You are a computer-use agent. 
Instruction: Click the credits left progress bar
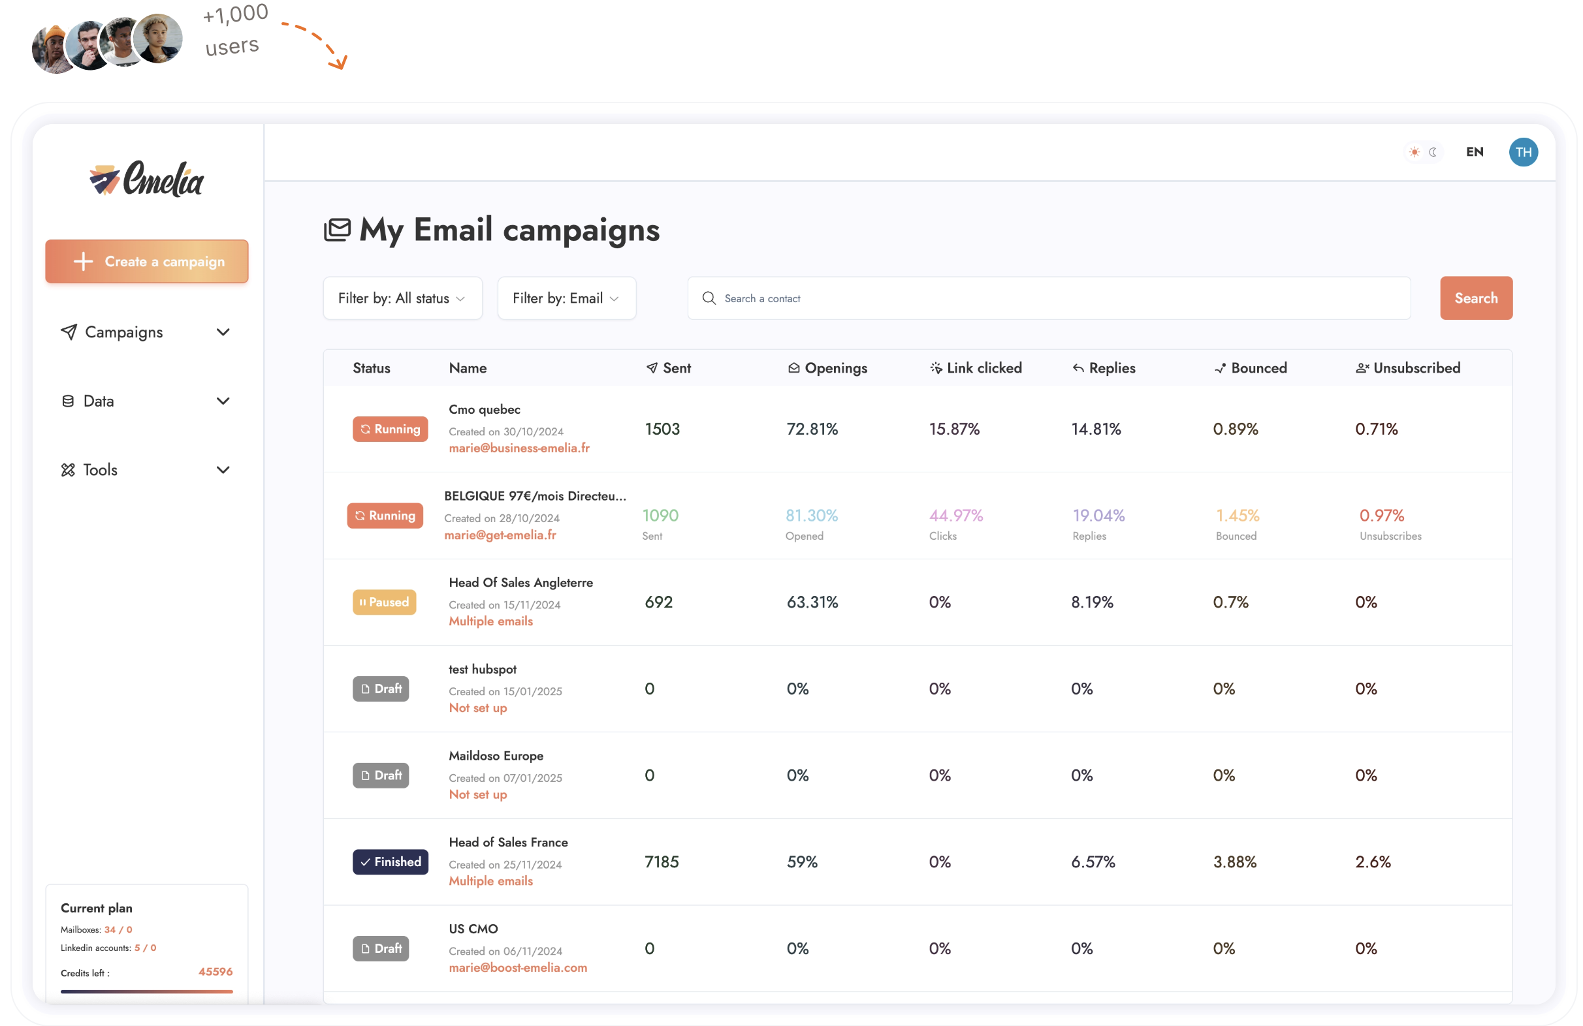click(x=147, y=992)
